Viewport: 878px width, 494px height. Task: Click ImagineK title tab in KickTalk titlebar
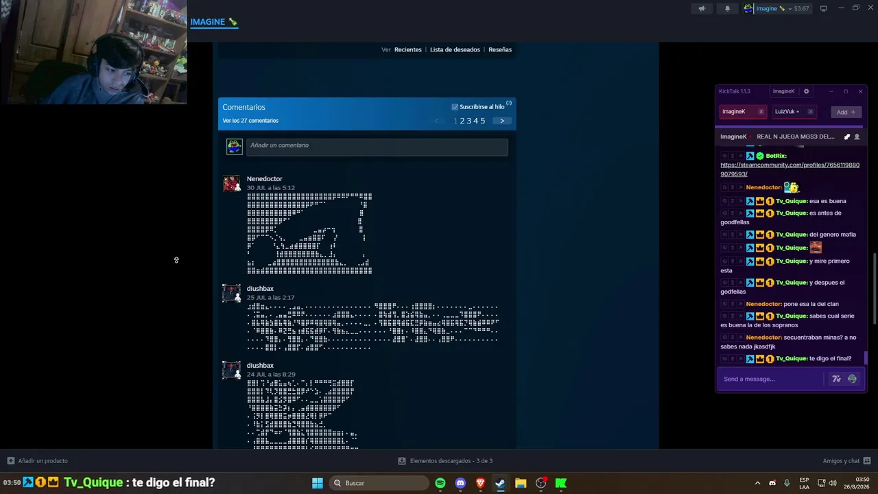783,91
